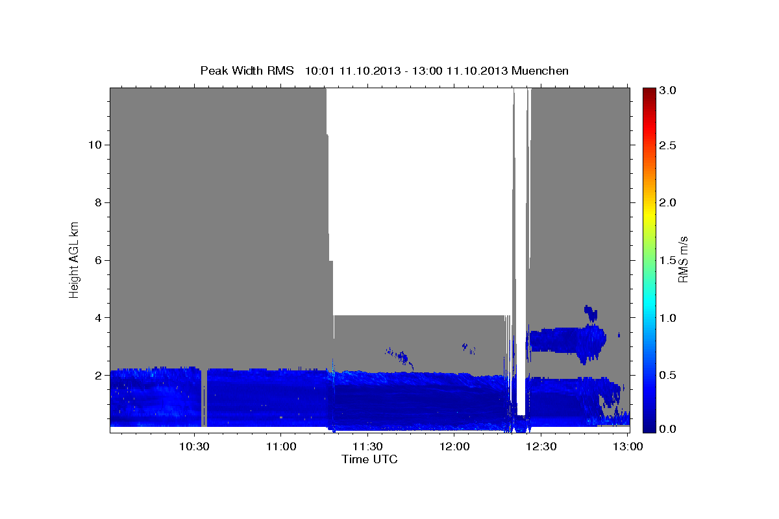
Task: Click the yellow section of the colorbar
Action: point(649,213)
